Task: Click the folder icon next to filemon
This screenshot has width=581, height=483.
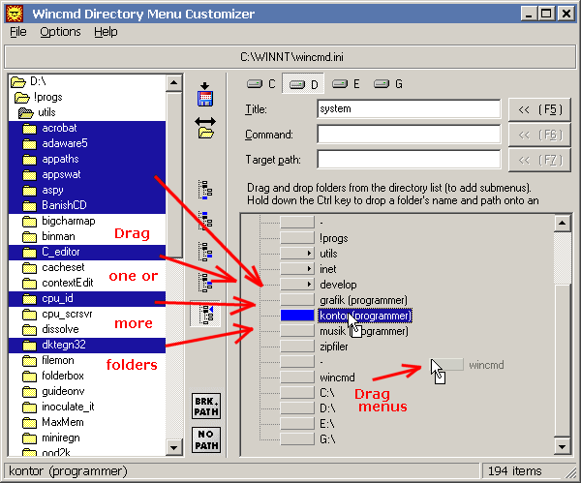Action: pyautogui.click(x=29, y=361)
